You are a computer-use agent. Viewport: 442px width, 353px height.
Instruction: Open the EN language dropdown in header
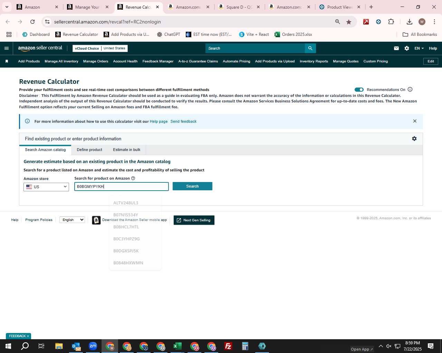point(419,48)
